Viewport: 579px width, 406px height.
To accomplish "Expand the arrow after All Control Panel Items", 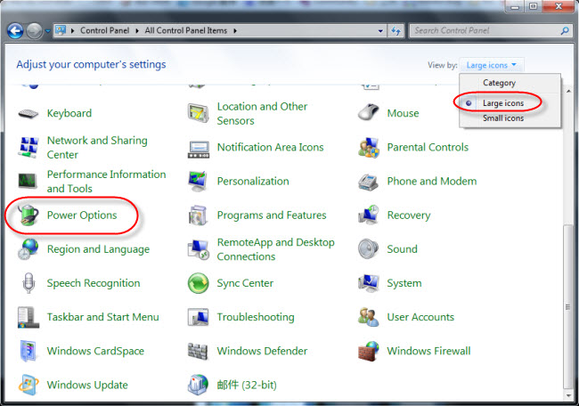I will coord(235,30).
